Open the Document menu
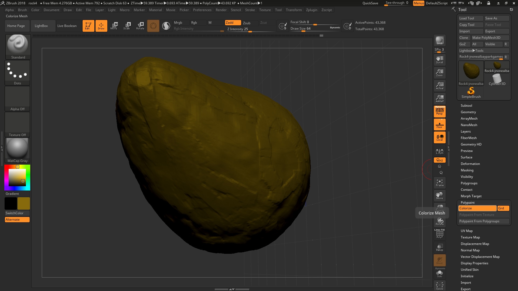Viewport: 518px width, 291px height. coord(51,10)
